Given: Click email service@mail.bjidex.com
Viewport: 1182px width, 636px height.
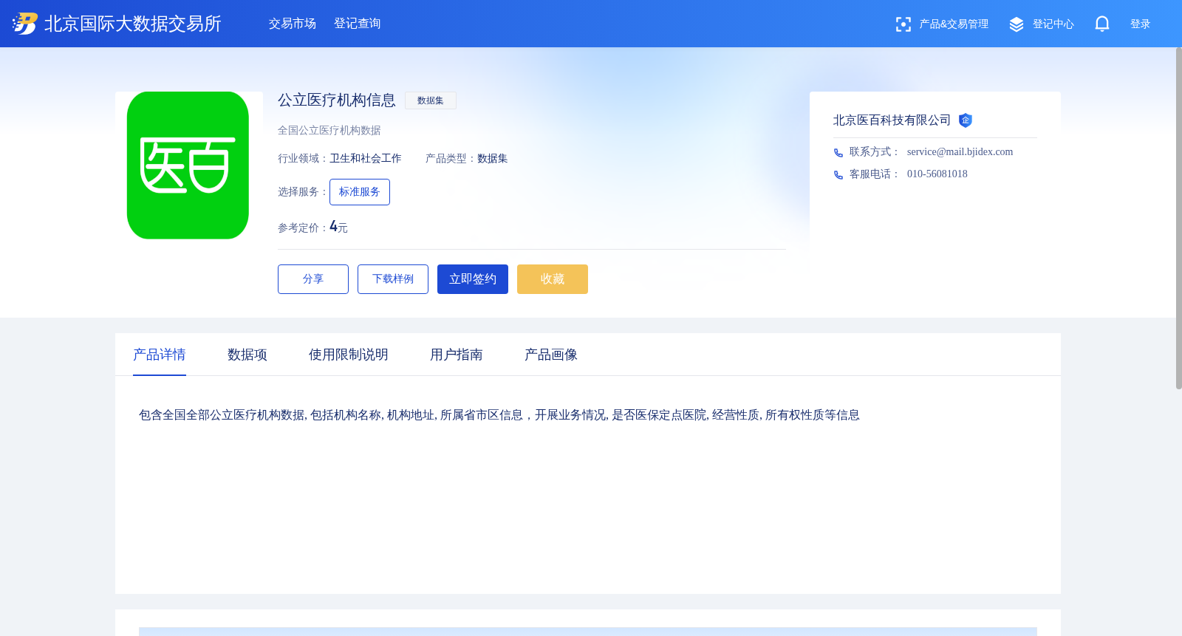Looking at the screenshot, I should coord(960,152).
